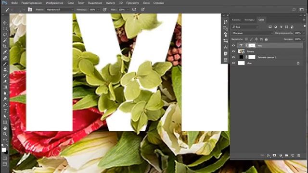Open the extra tools ellipsis in toolbox
308x173 pixels.
tap(5, 140)
